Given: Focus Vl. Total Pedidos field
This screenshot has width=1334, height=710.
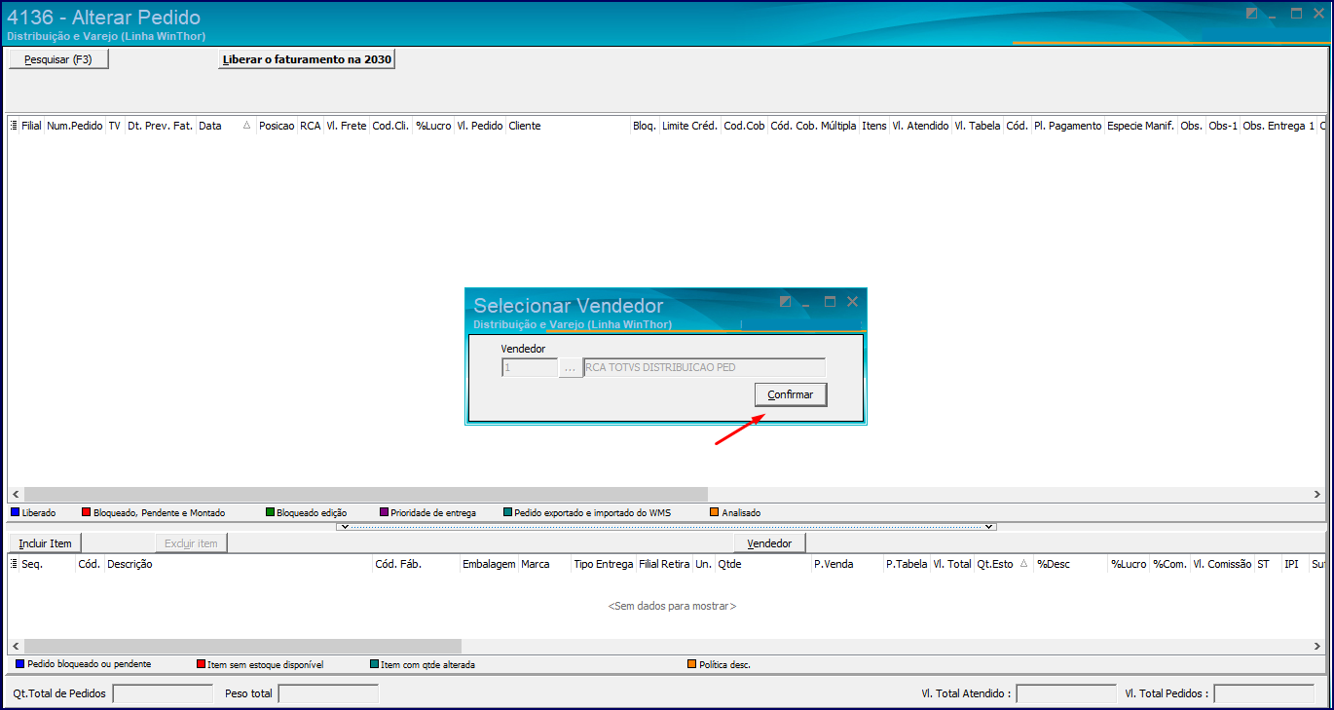Looking at the screenshot, I should pyautogui.click(x=1264, y=693).
